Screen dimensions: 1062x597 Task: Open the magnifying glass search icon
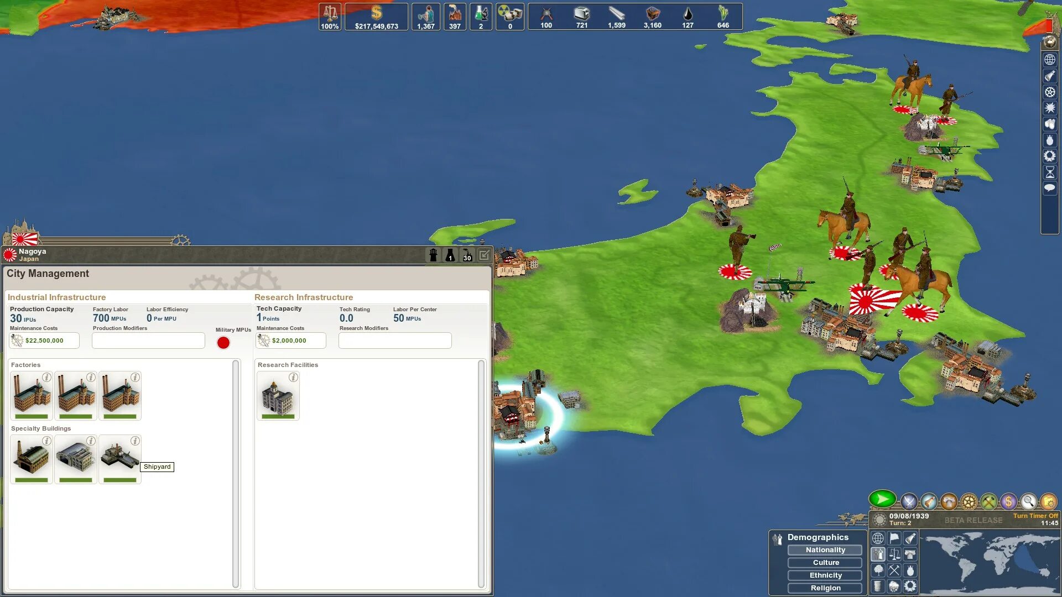click(x=1028, y=501)
